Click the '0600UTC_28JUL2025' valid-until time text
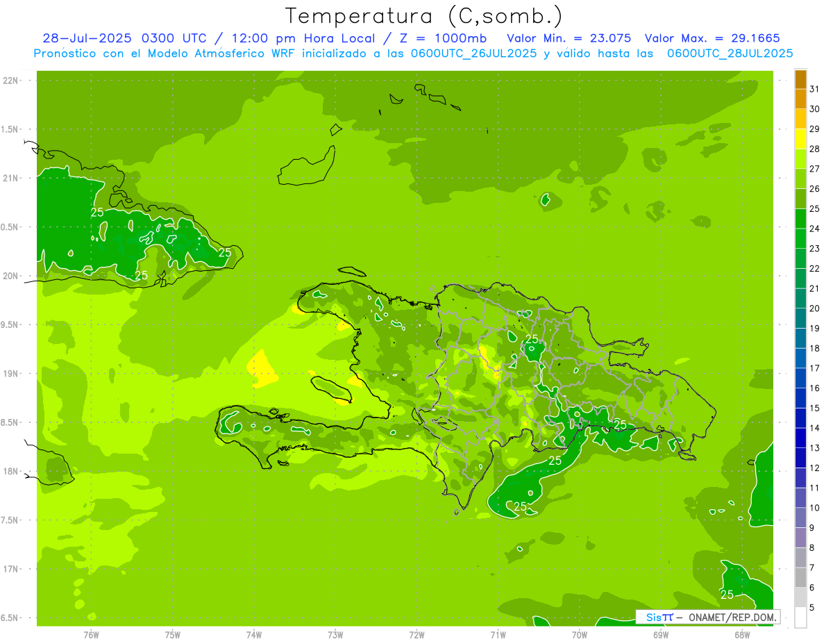Viewport: 833px width, 644px height. (730, 53)
